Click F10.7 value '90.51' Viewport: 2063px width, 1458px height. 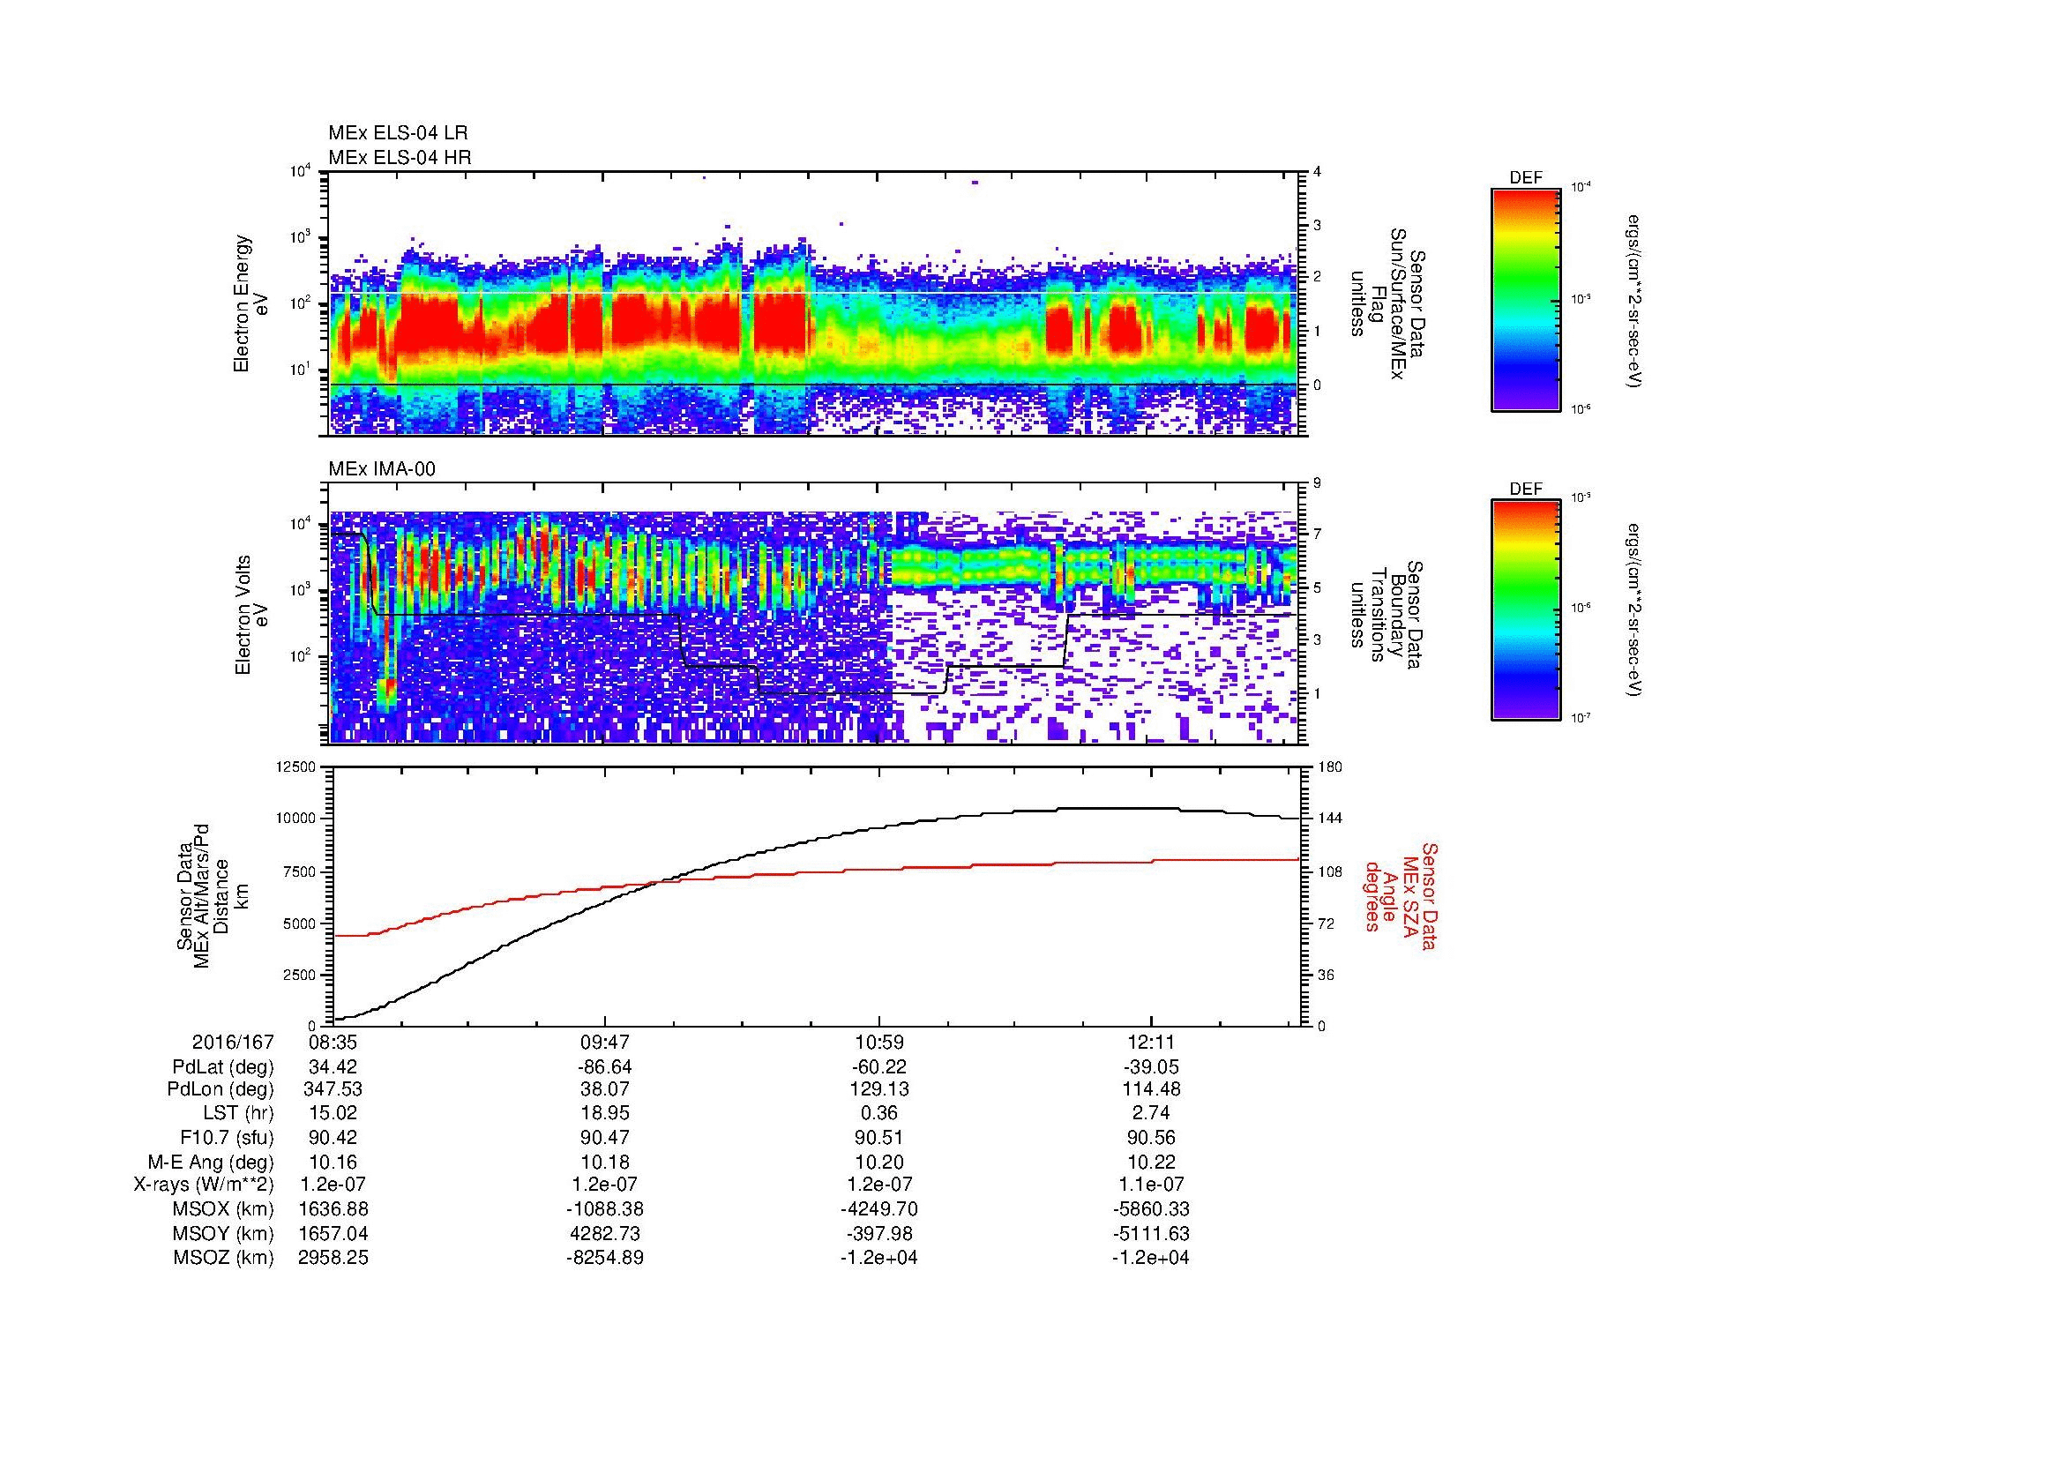coord(878,1138)
